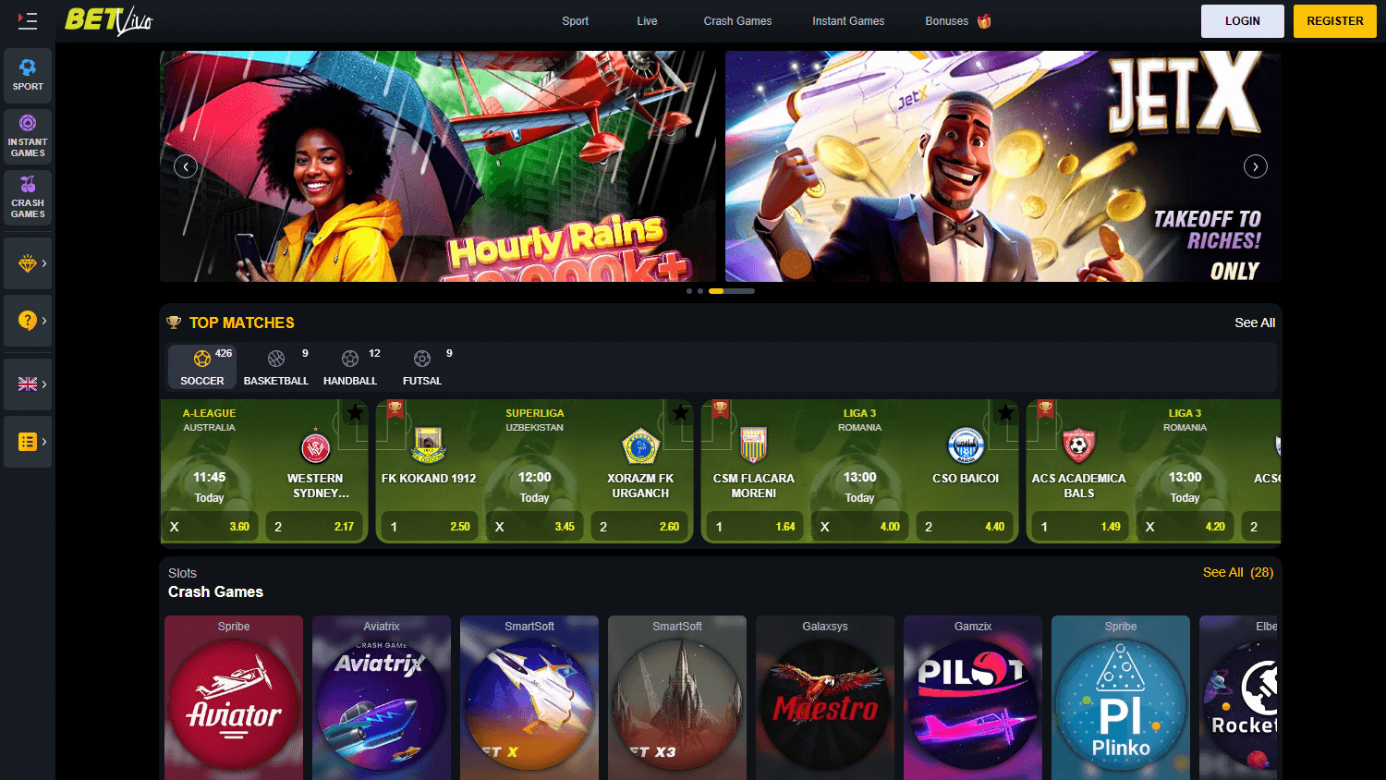Click the gift icon next to Bonuses
Screen dimensions: 1386x780
983,20
